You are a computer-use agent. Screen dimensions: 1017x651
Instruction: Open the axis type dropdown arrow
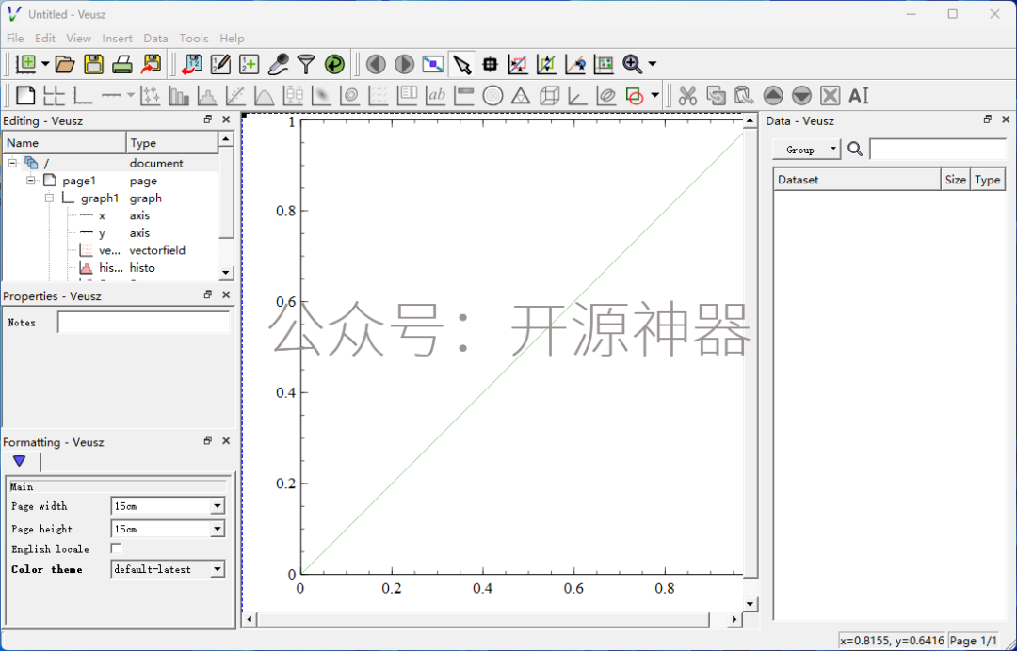point(130,96)
